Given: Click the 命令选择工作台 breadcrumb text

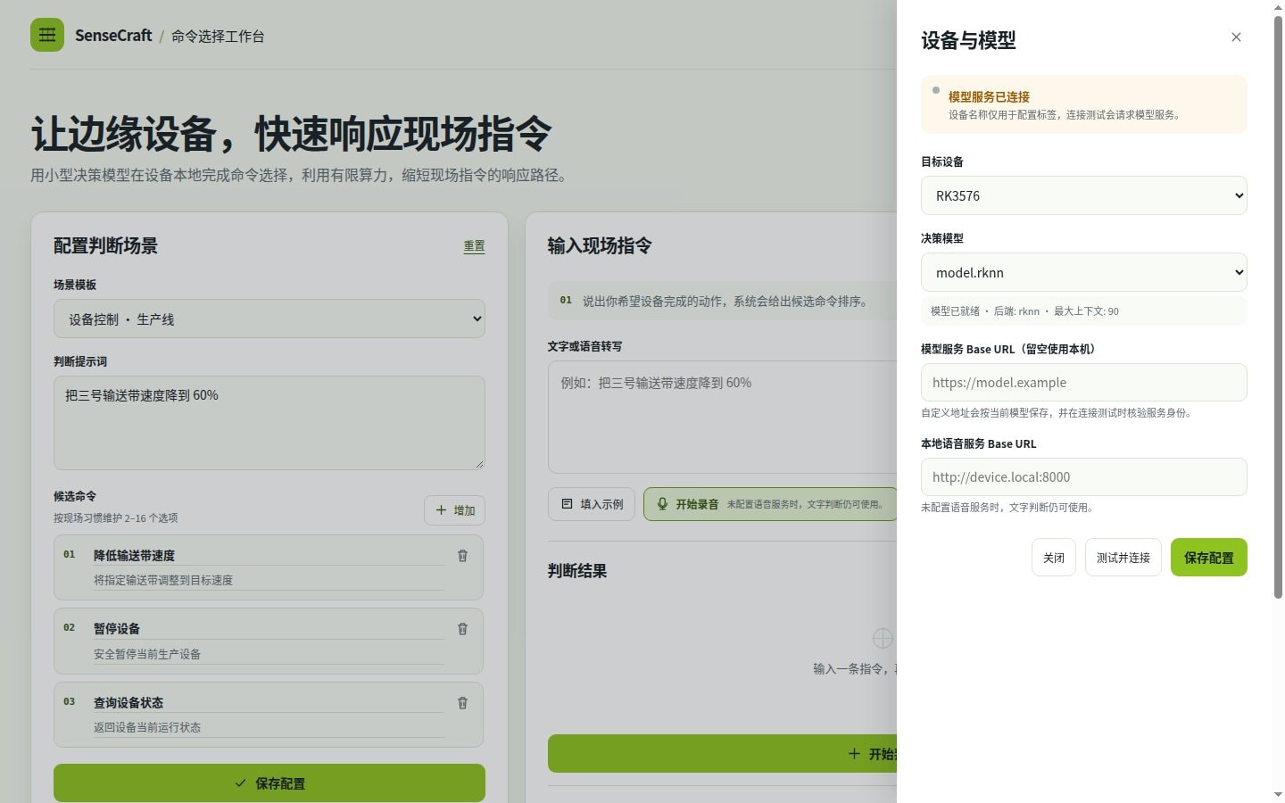Looking at the screenshot, I should click(218, 37).
